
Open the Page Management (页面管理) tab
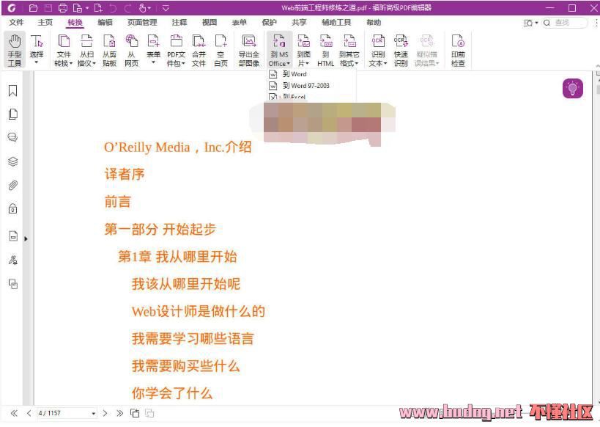142,23
